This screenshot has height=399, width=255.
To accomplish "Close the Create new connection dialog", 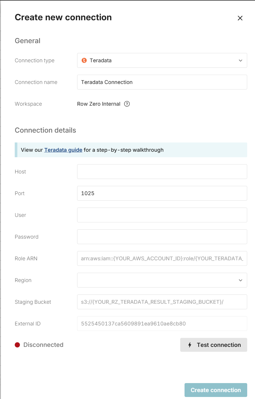I will [x=240, y=18].
